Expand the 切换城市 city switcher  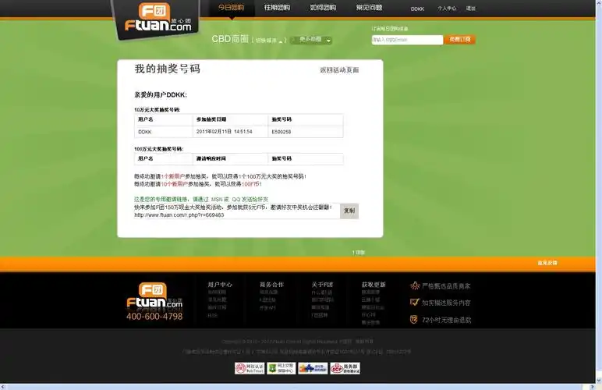[x=270, y=40]
